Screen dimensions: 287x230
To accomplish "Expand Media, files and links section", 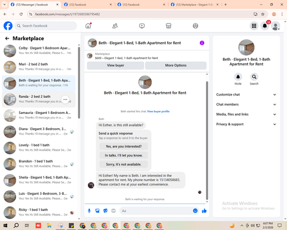I will pyautogui.click(x=246, y=114).
